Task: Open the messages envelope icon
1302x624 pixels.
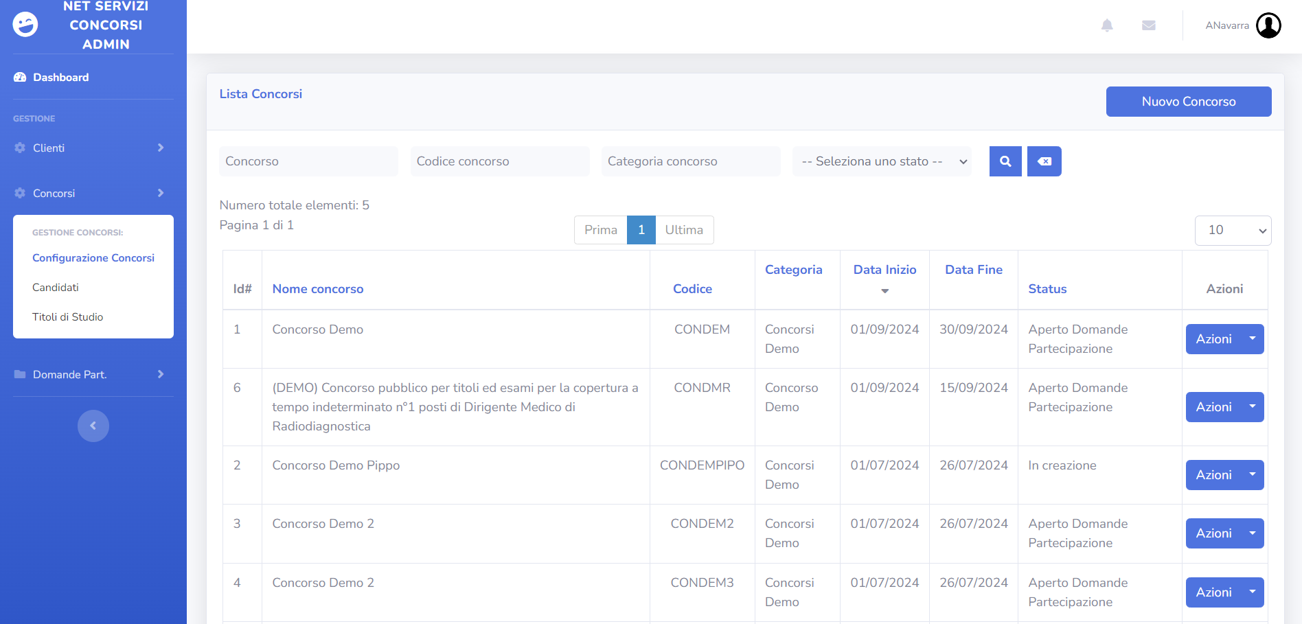Action: coord(1149,25)
